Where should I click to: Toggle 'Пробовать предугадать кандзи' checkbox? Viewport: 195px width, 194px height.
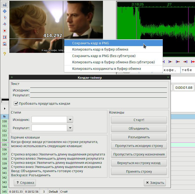click(16, 103)
